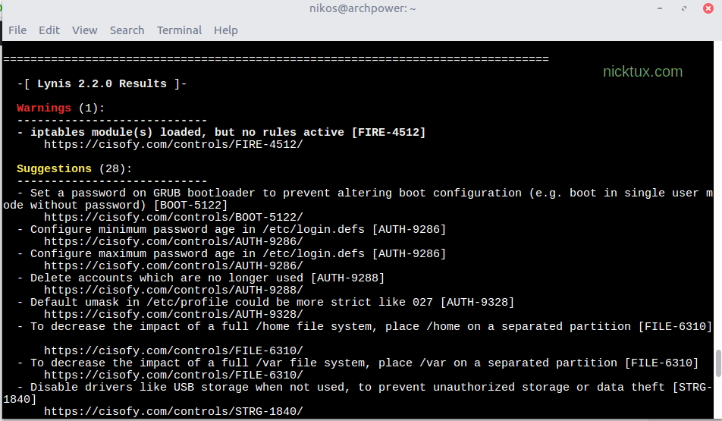Image resolution: width=722 pixels, height=421 pixels.
Task: Click the BOOT-5122 control URL
Action: pyautogui.click(x=173, y=217)
